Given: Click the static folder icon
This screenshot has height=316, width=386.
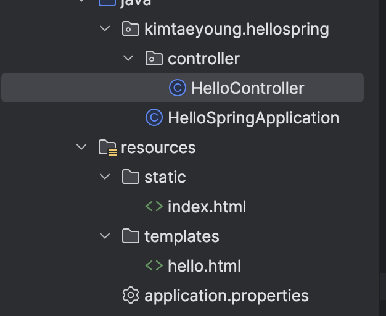Looking at the screenshot, I should [x=131, y=177].
